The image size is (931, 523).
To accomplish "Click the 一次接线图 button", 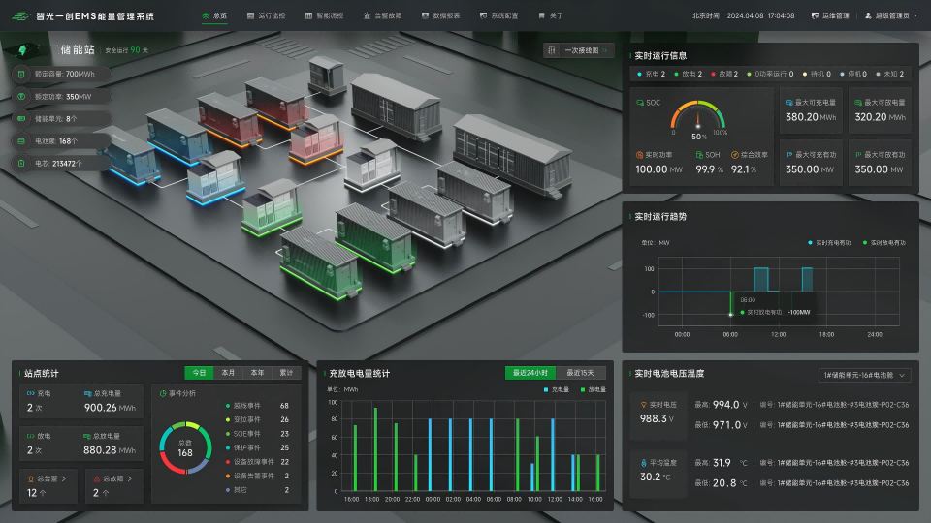I will point(579,51).
